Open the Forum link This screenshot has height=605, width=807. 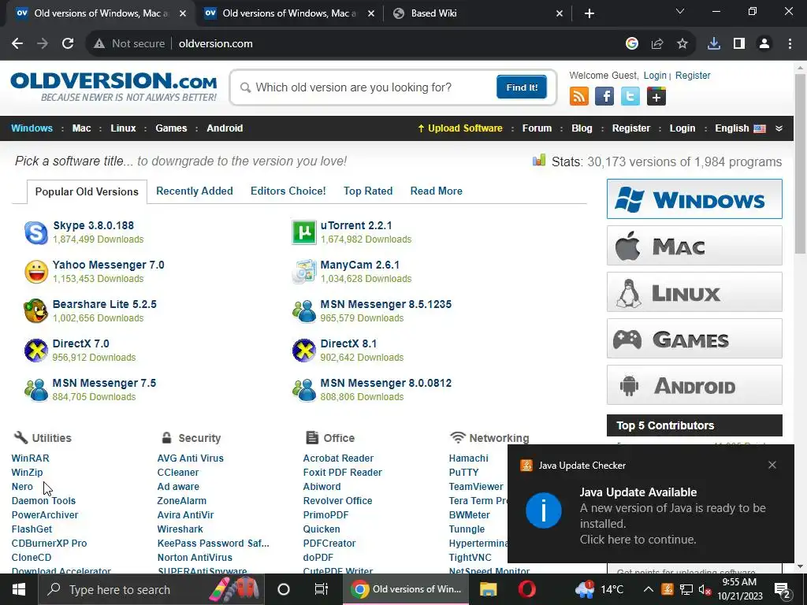(537, 128)
